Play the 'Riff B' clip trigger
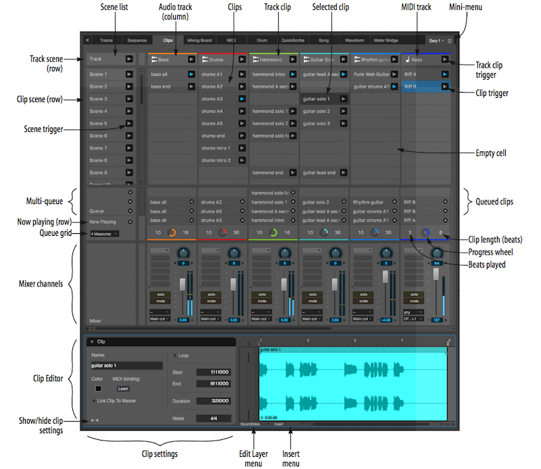 click(445, 87)
